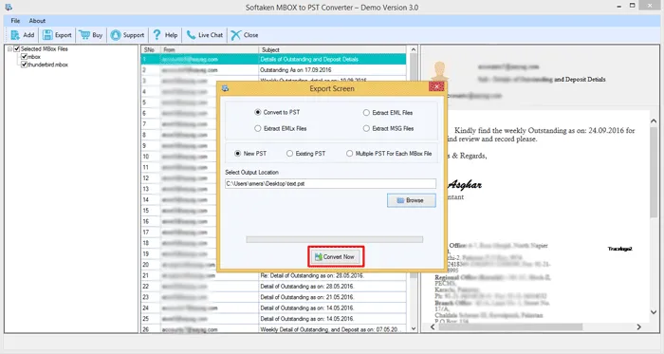The height and width of the screenshot is (354, 664).
Task: Click the Help question mark icon
Action: click(x=157, y=35)
